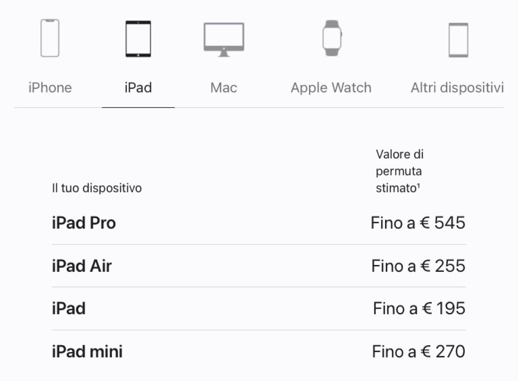Viewport: 518px width, 381px height.
Task: Click the black iPad tablet icon
Action: [138, 39]
